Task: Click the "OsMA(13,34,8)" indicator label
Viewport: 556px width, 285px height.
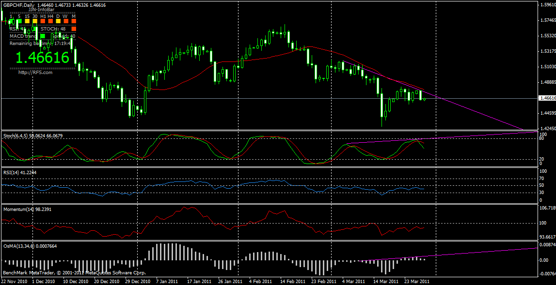Action: tap(19, 246)
